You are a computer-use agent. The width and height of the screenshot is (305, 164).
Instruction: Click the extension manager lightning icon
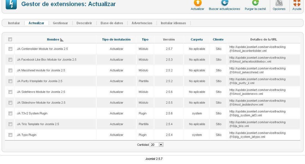[11, 4]
